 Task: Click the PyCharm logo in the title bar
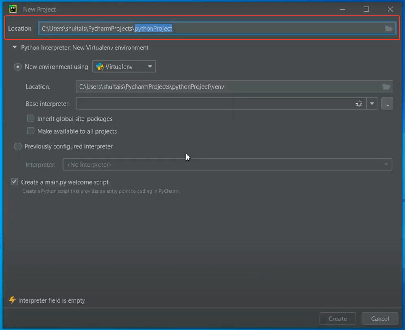click(x=13, y=9)
